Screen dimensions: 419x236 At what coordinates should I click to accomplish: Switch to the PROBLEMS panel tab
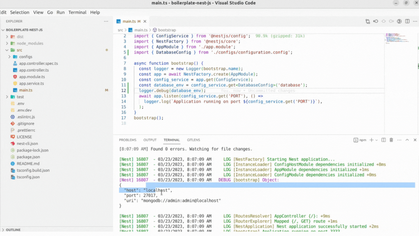point(127,140)
